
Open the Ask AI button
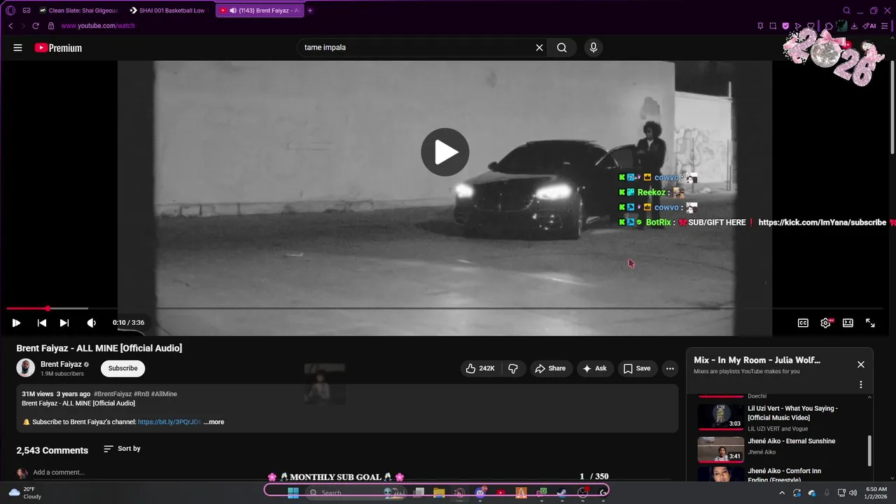click(x=594, y=368)
